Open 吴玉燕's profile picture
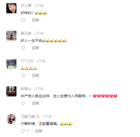This screenshot has height=137, width=140. 11,36
